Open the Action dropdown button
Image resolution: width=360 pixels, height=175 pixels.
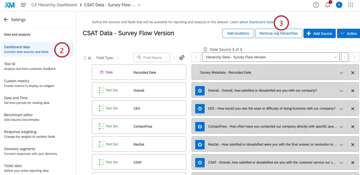pyautogui.click(x=349, y=33)
